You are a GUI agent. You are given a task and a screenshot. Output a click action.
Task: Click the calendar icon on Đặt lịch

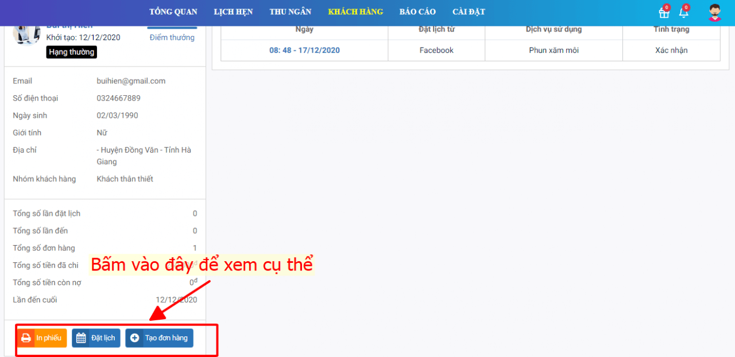pos(81,338)
